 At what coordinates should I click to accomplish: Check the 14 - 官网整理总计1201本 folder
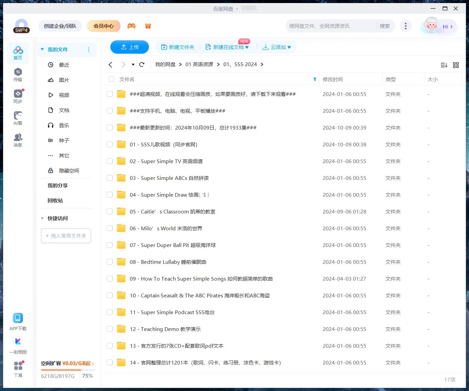110,362
